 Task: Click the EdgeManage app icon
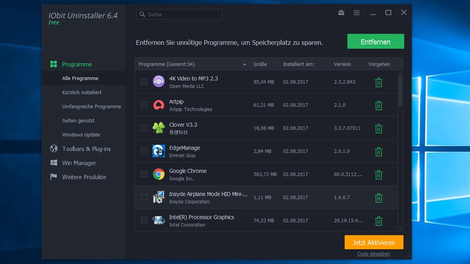click(x=158, y=151)
